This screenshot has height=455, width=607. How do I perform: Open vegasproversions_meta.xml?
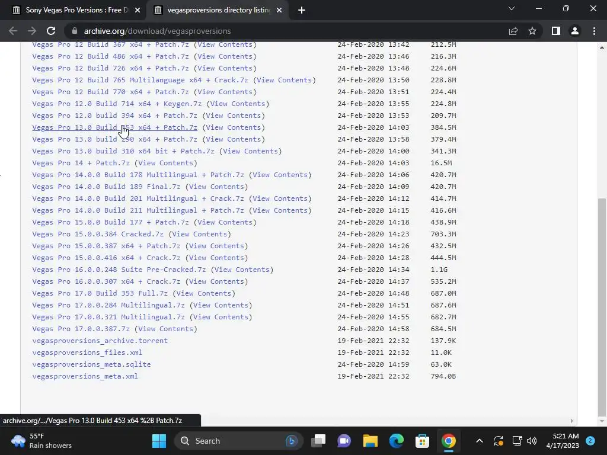tap(85, 376)
